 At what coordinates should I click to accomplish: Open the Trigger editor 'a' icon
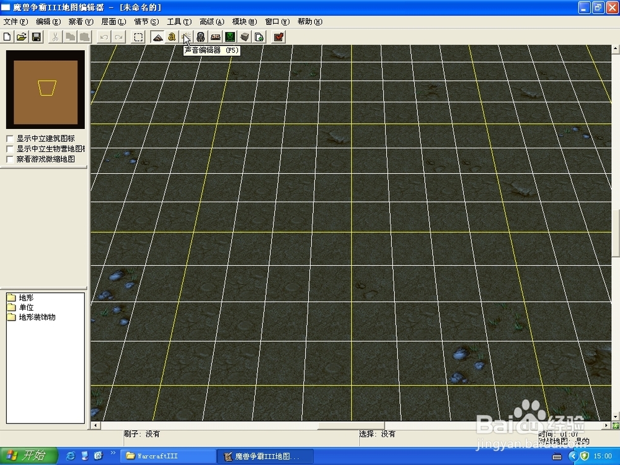pyautogui.click(x=172, y=37)
